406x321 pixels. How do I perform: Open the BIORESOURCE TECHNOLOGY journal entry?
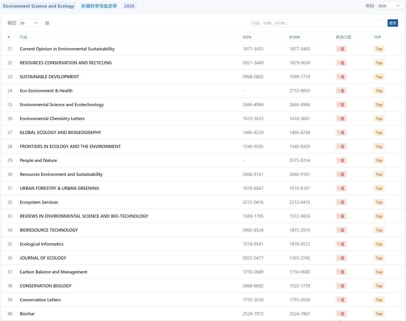pyautogui.click(x=49, y=230)
